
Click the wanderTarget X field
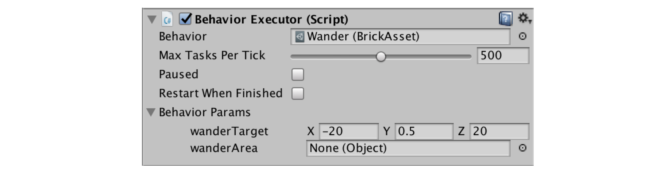click(348, 131)
